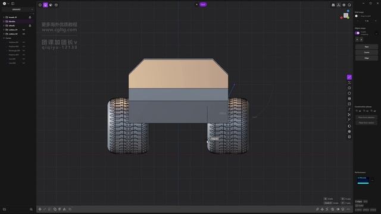Toggle the Snap to grid switch
The height and width of the screenshot is (214, 381).
[x=357, y=16]
